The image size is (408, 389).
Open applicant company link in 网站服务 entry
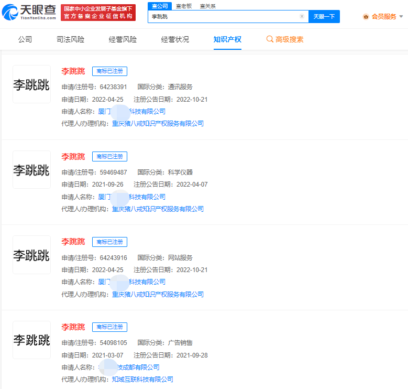click(x=131, y=282)
